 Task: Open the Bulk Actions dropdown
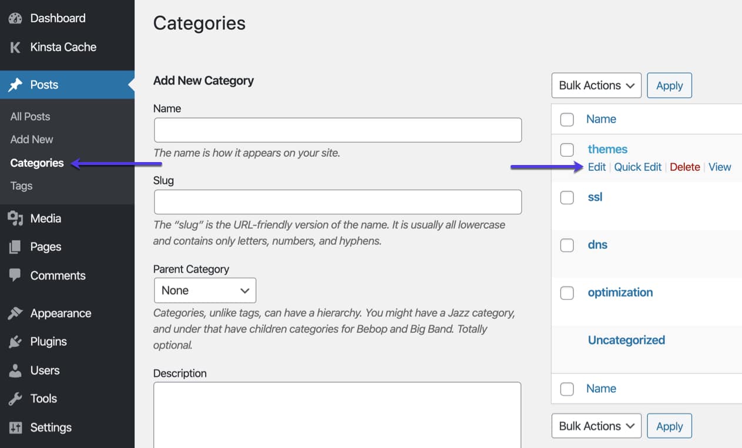(x=596, y=85)
